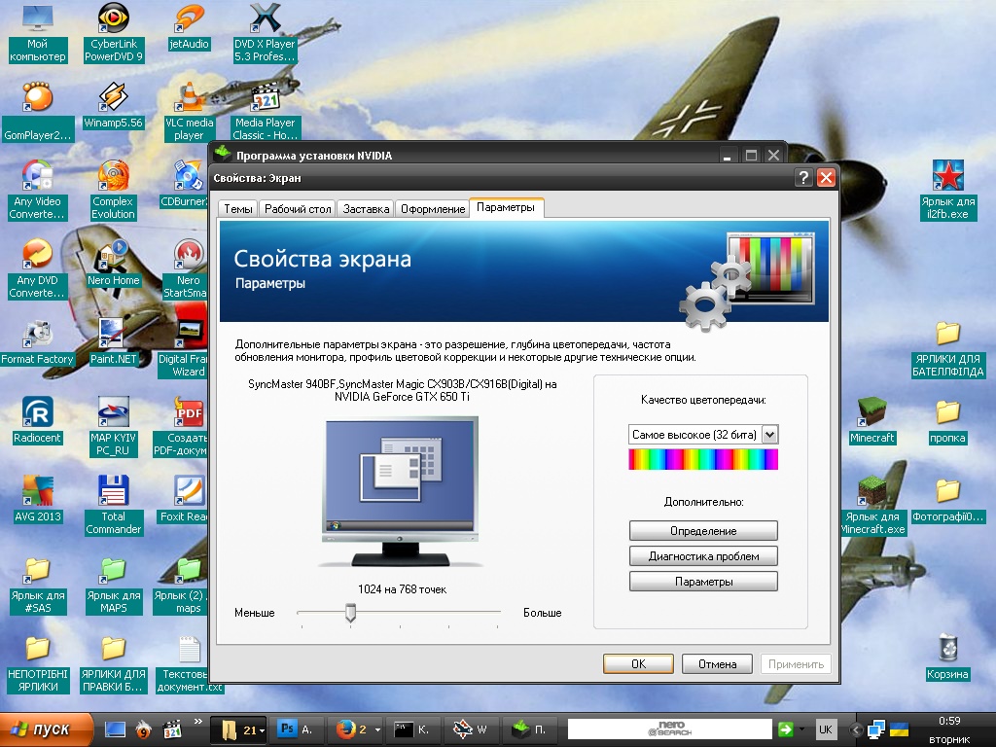Switch to the Рабочий стол tab
The height and width of the screenshot is (747, 996).
298,209
